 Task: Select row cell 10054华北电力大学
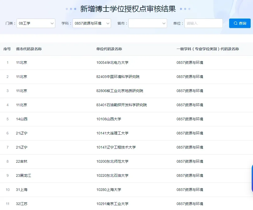112,63
